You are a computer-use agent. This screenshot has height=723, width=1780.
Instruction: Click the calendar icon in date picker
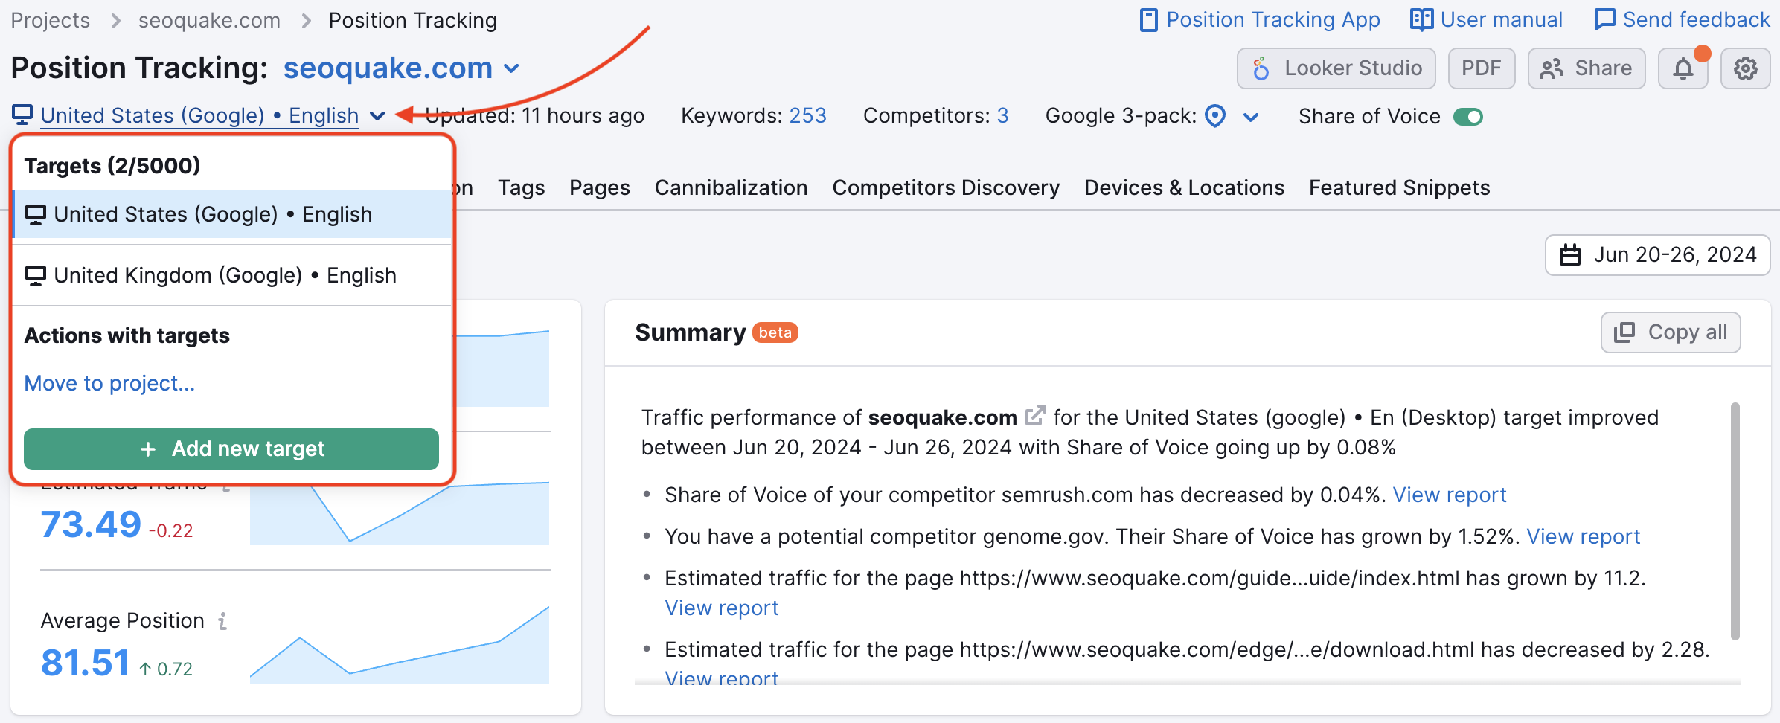tap(1570, 255)
